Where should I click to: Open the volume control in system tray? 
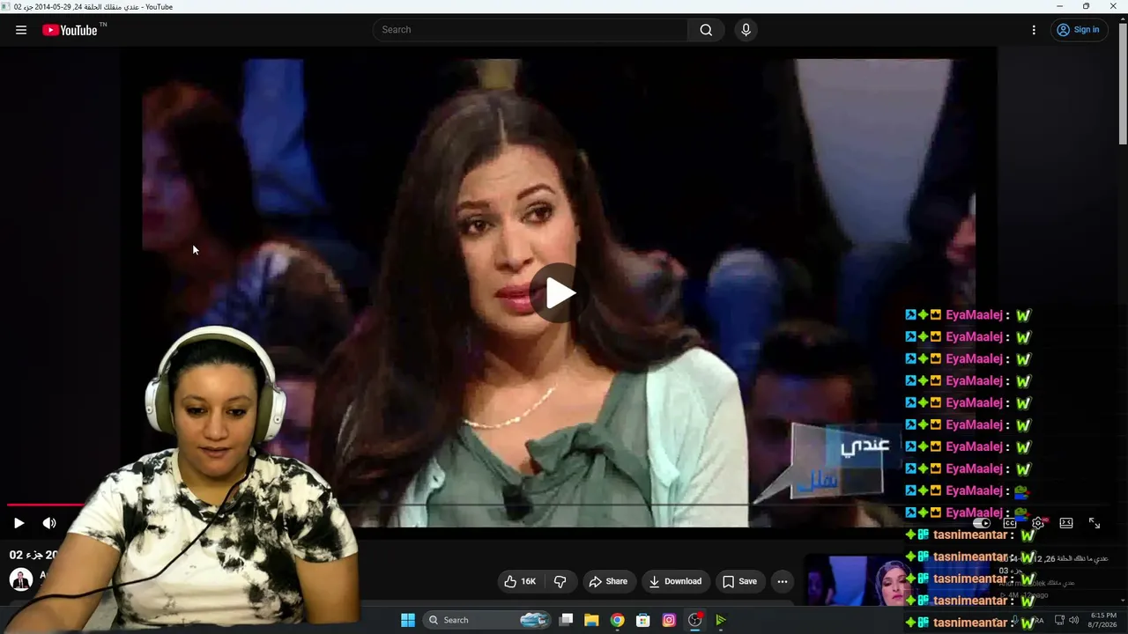pos(1073,620)
